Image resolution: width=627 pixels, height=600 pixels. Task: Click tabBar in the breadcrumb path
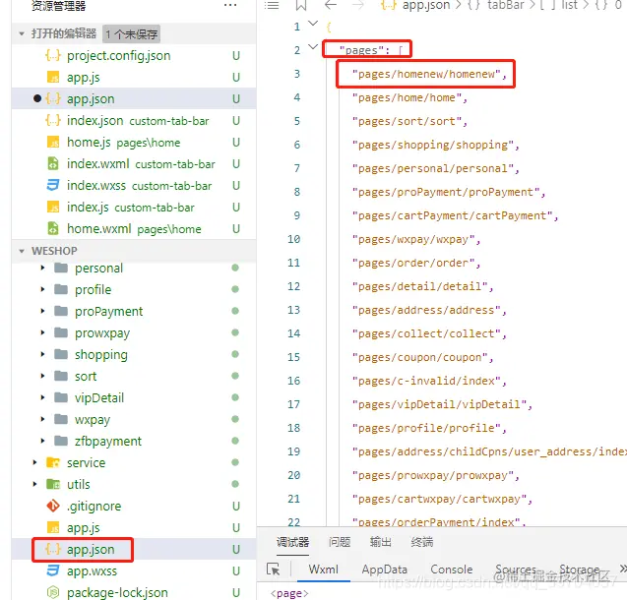point(505,5)
